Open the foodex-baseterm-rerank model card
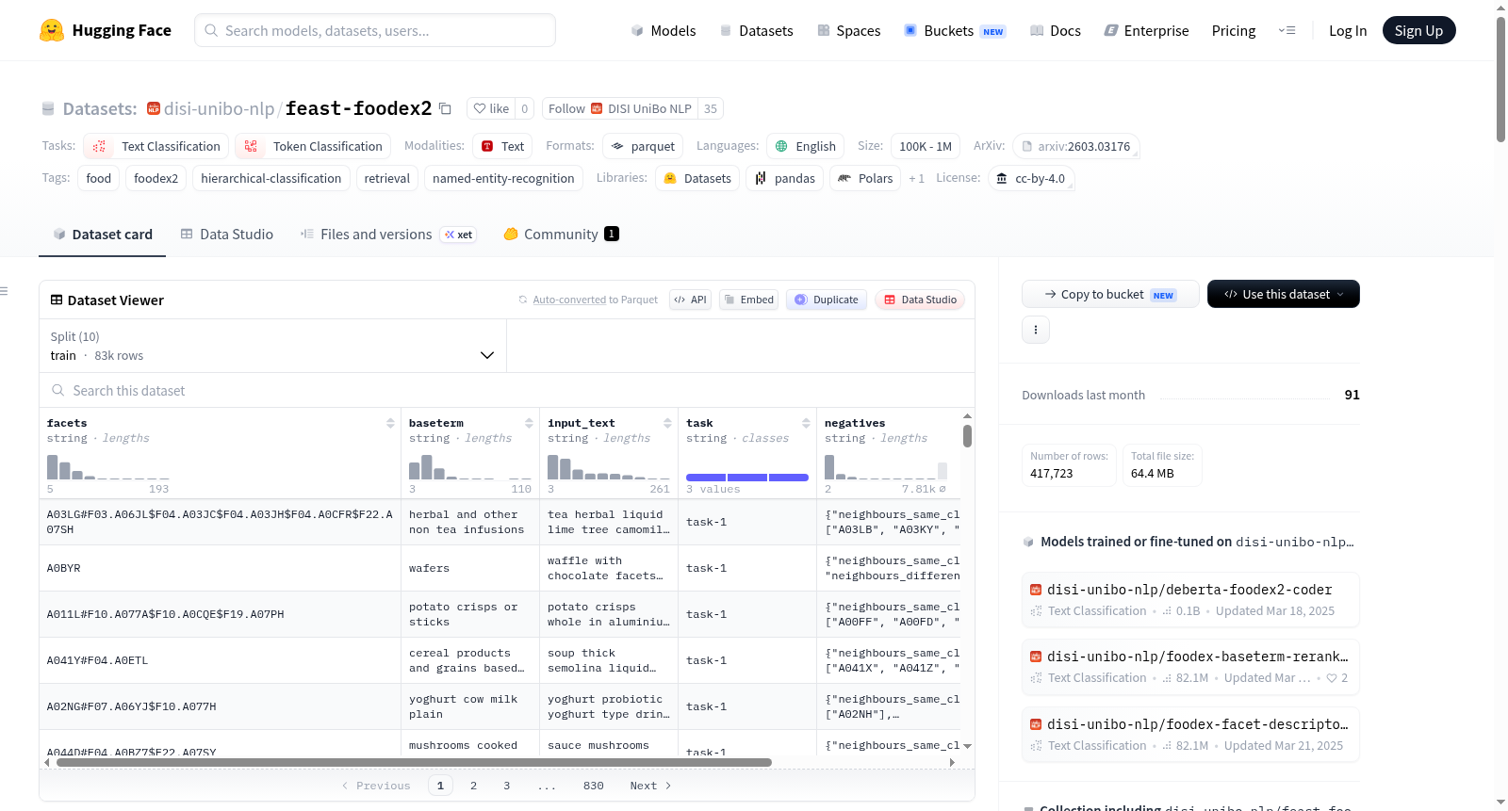1508x811 pixels. [x=1190, y=667]
